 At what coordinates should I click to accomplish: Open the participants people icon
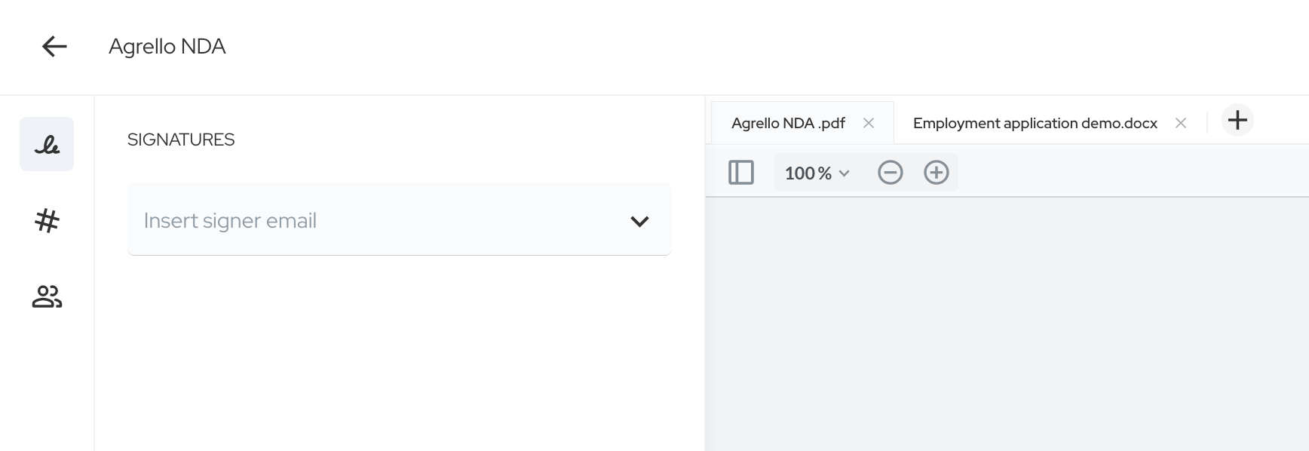click(x=47, y=296)
